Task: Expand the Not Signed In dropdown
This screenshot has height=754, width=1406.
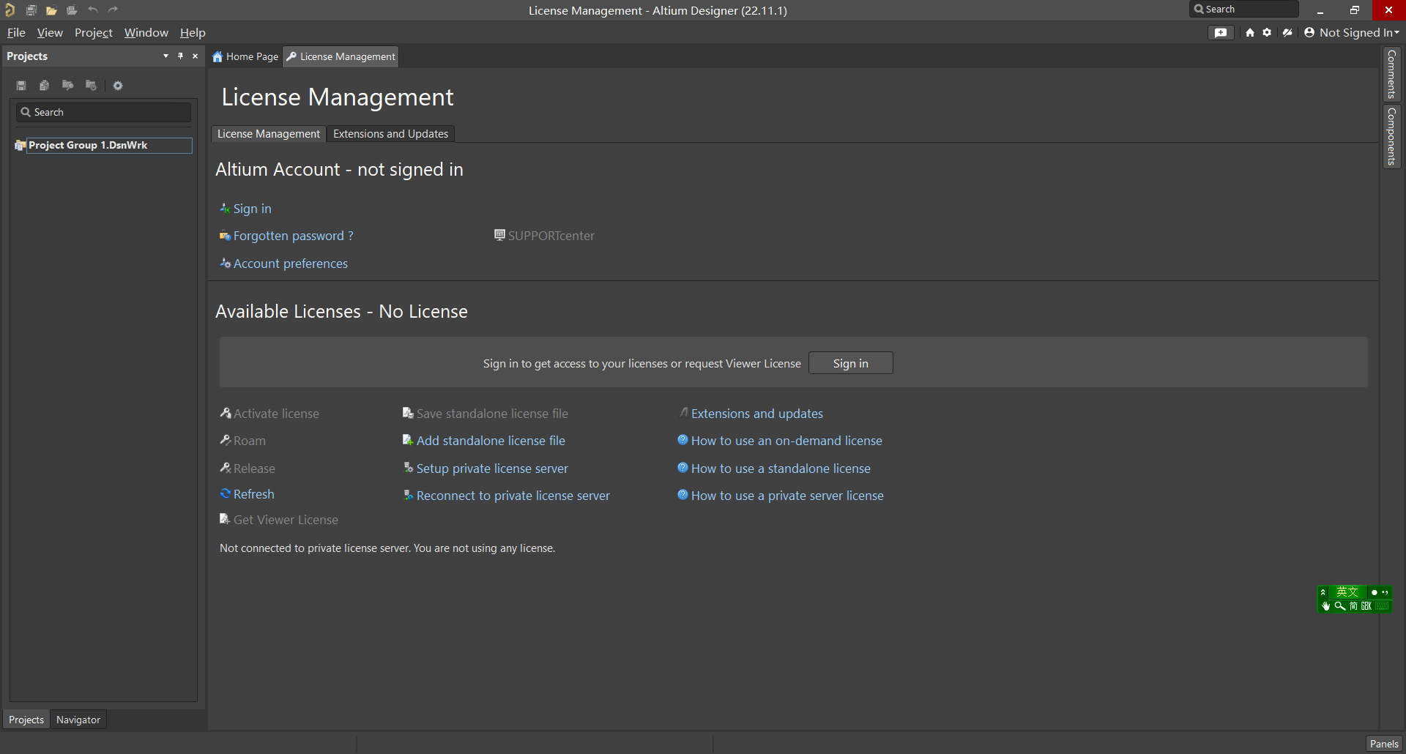Action: (x=1352, y=33)
